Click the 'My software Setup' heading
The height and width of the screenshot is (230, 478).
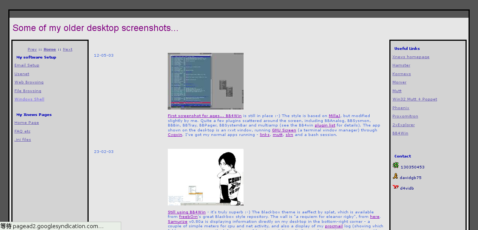point(36,57)
